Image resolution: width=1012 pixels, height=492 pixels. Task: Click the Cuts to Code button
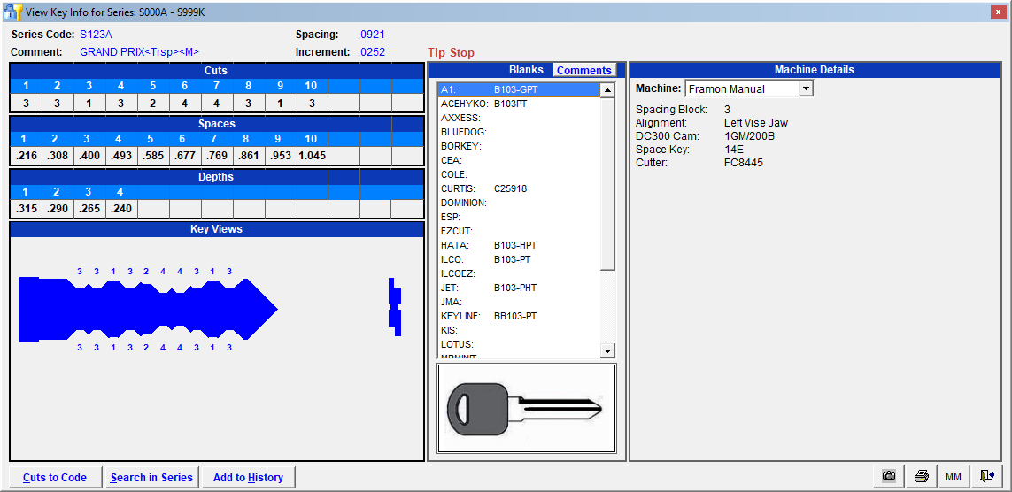55,478
